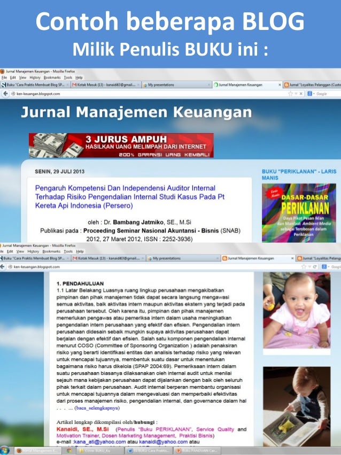
Task: Click the 3 Jurus Ampuh banner ad
Action: pos(121,145)
